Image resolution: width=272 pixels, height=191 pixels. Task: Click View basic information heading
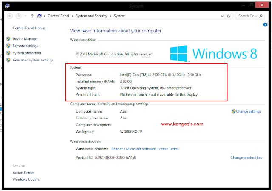coord(116,31)
